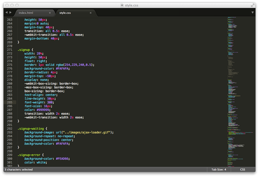The height and width of the screenshot is (177, 259).
Task: Click line number 263 in the gutter
Action: coord(10,19)
